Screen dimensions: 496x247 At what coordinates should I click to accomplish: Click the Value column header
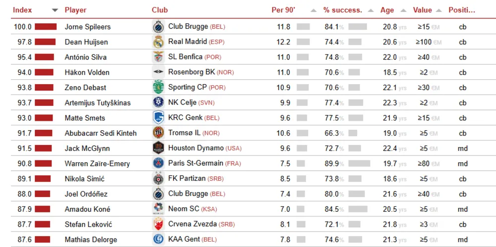pyautogui.click(x=422, y=10)
